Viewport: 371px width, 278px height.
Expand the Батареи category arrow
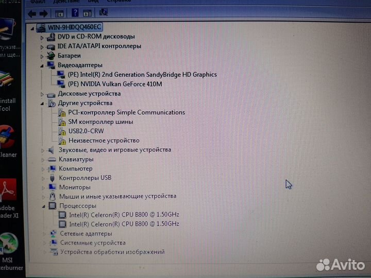click(x=42, y=57)
